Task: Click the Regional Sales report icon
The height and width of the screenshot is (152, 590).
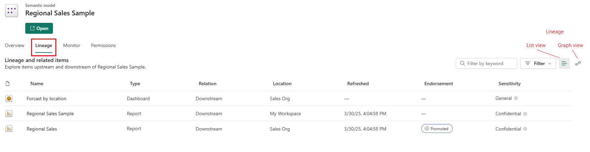Action: pos(9,128)
